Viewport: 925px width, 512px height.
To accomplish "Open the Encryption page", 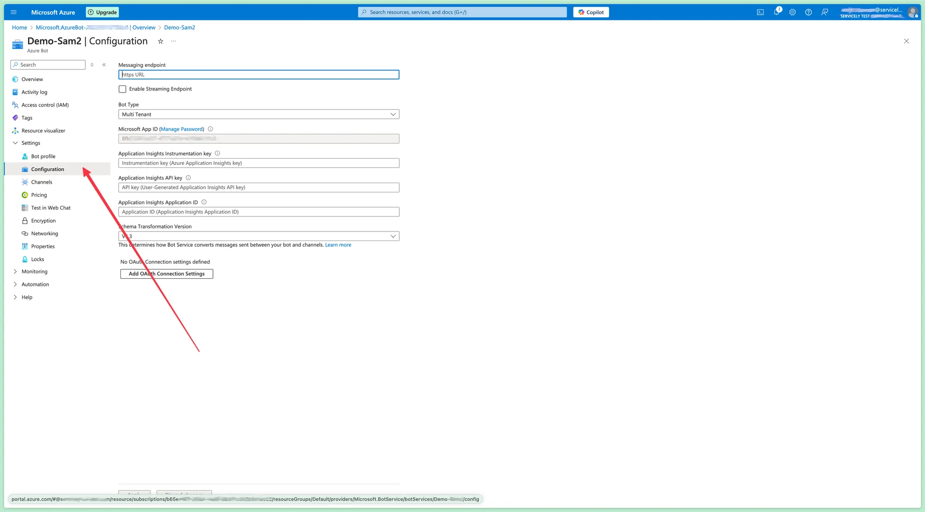I will 43,221.
